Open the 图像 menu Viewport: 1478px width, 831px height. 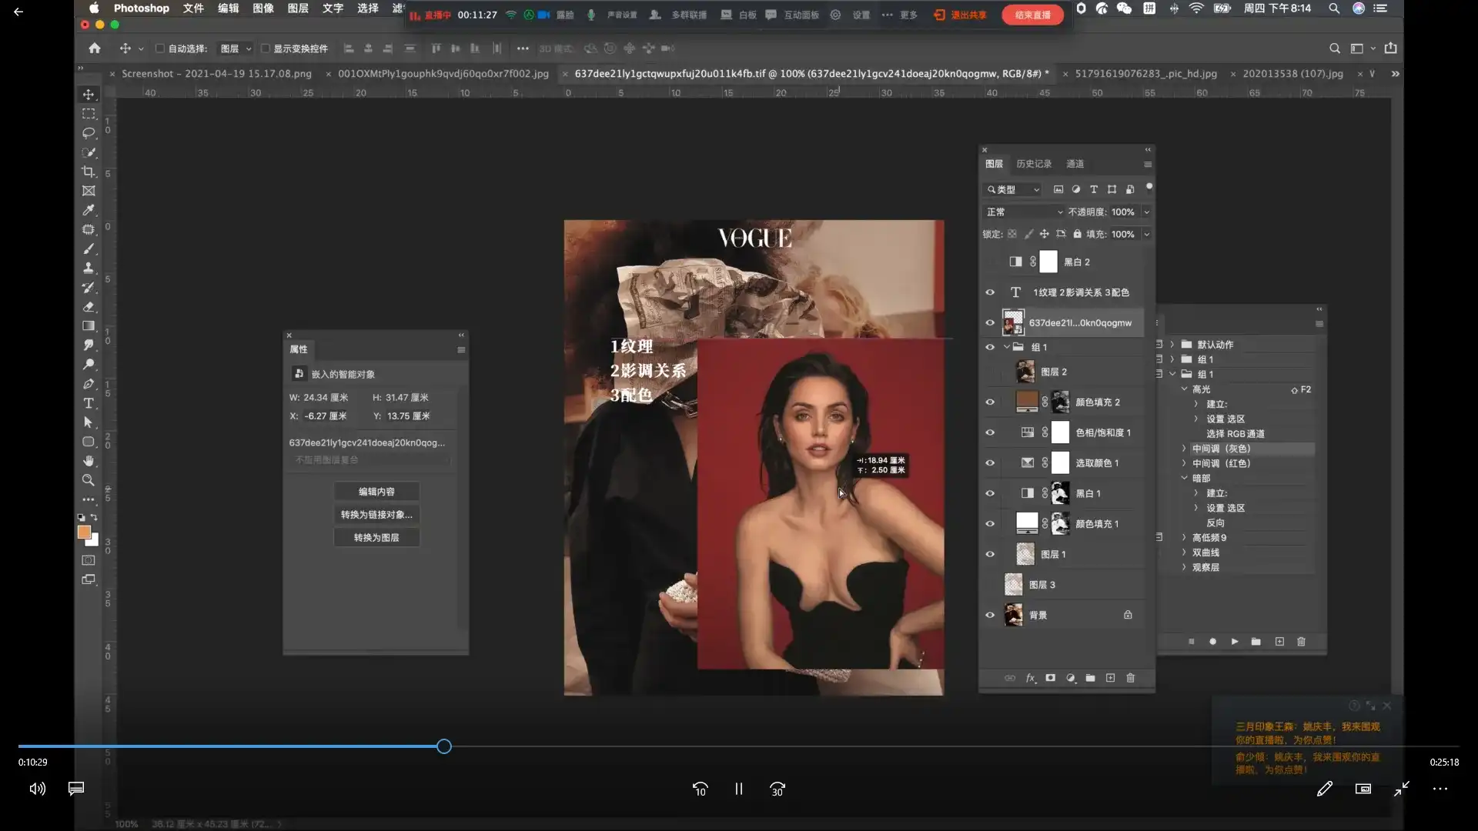[x=263, y=8]
